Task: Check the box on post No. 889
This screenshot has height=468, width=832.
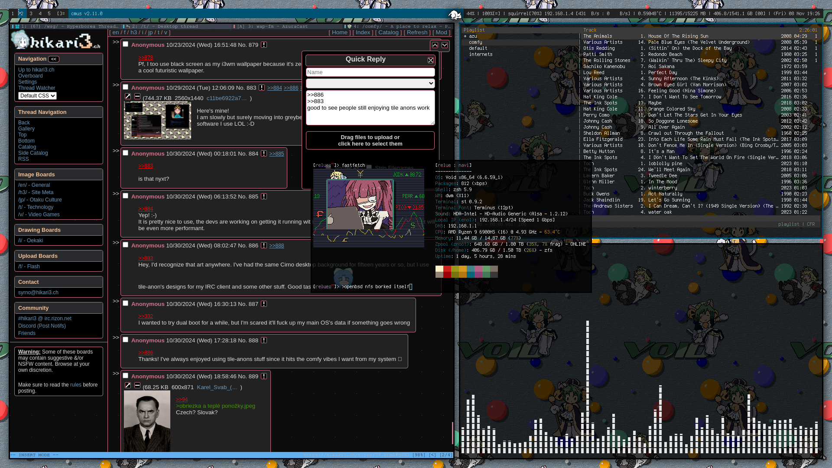Action: (126, 376)
